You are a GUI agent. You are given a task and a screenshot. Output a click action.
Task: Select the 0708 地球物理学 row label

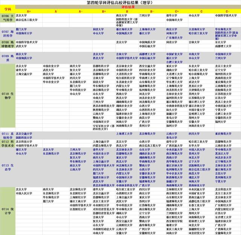tap(8, 44)
